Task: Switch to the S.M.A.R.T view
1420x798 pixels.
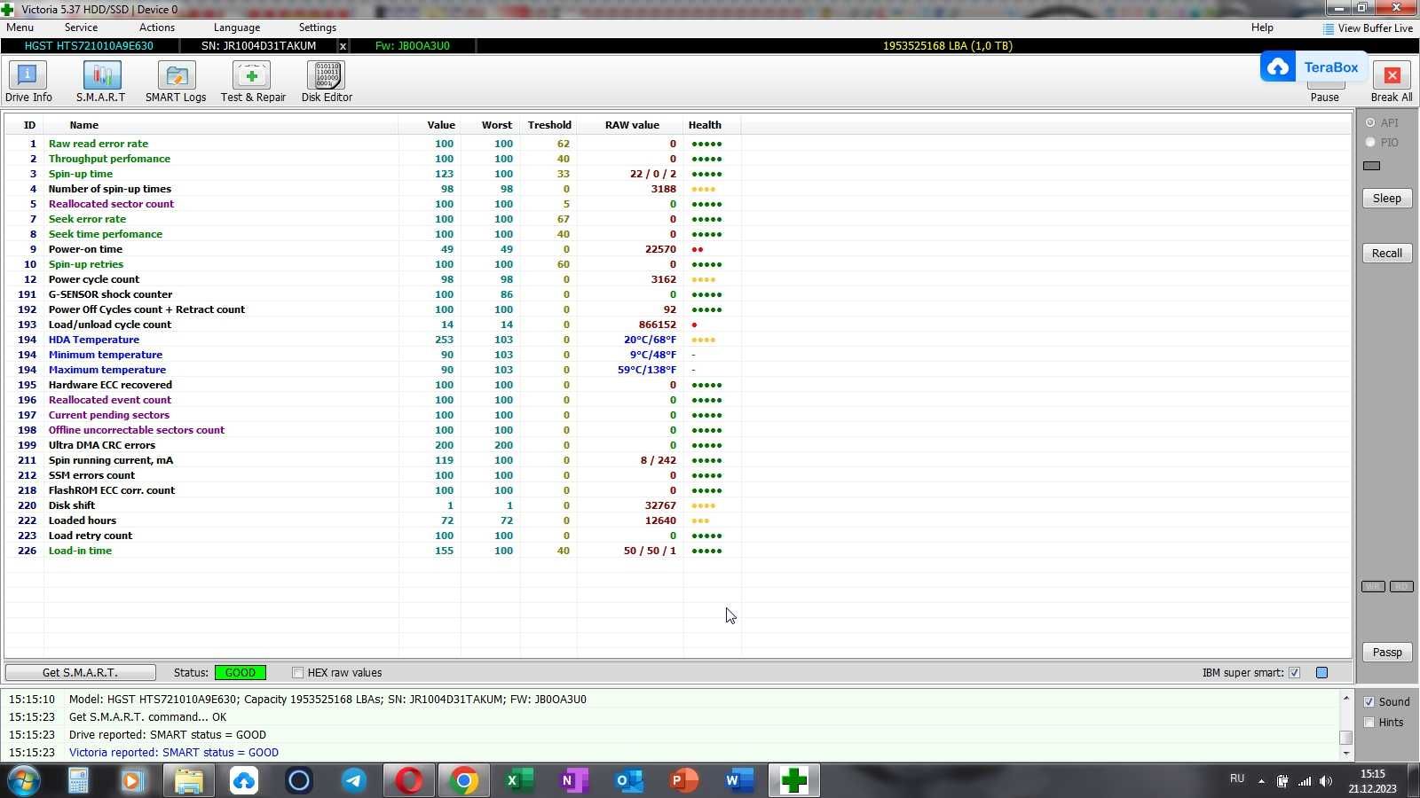Action: (x=101, y=82)
